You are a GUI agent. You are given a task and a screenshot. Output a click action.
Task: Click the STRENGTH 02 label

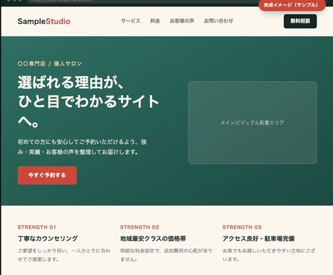140,227
